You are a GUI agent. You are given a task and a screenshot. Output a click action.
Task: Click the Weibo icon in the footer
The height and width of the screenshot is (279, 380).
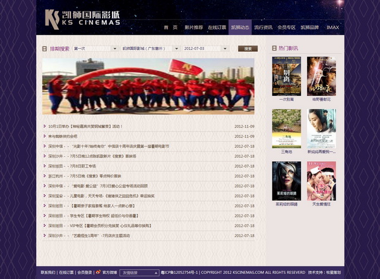(98, 272)
